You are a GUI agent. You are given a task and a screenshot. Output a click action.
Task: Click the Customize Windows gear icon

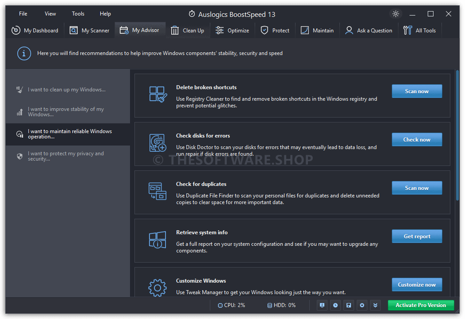click(x=157, y=287)
